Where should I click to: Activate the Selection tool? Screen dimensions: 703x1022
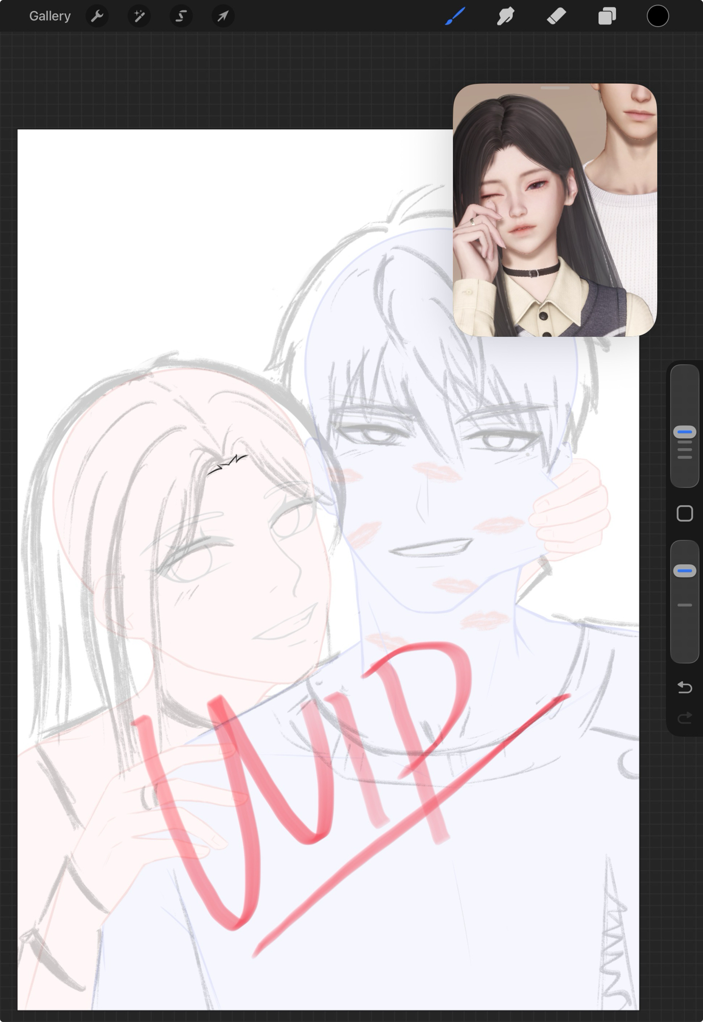(x=181, y=16)
